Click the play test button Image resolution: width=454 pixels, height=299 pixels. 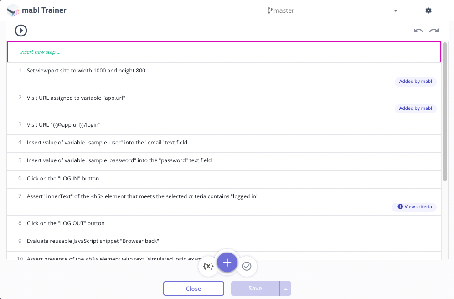point(21,31)
